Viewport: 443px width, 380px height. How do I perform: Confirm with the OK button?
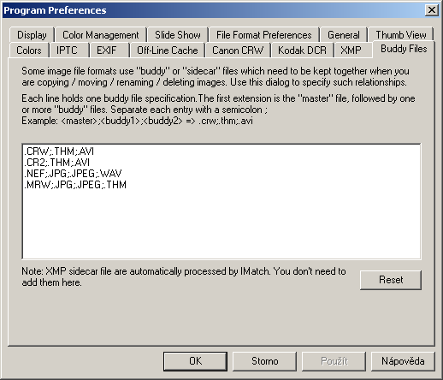coord(195,361)
